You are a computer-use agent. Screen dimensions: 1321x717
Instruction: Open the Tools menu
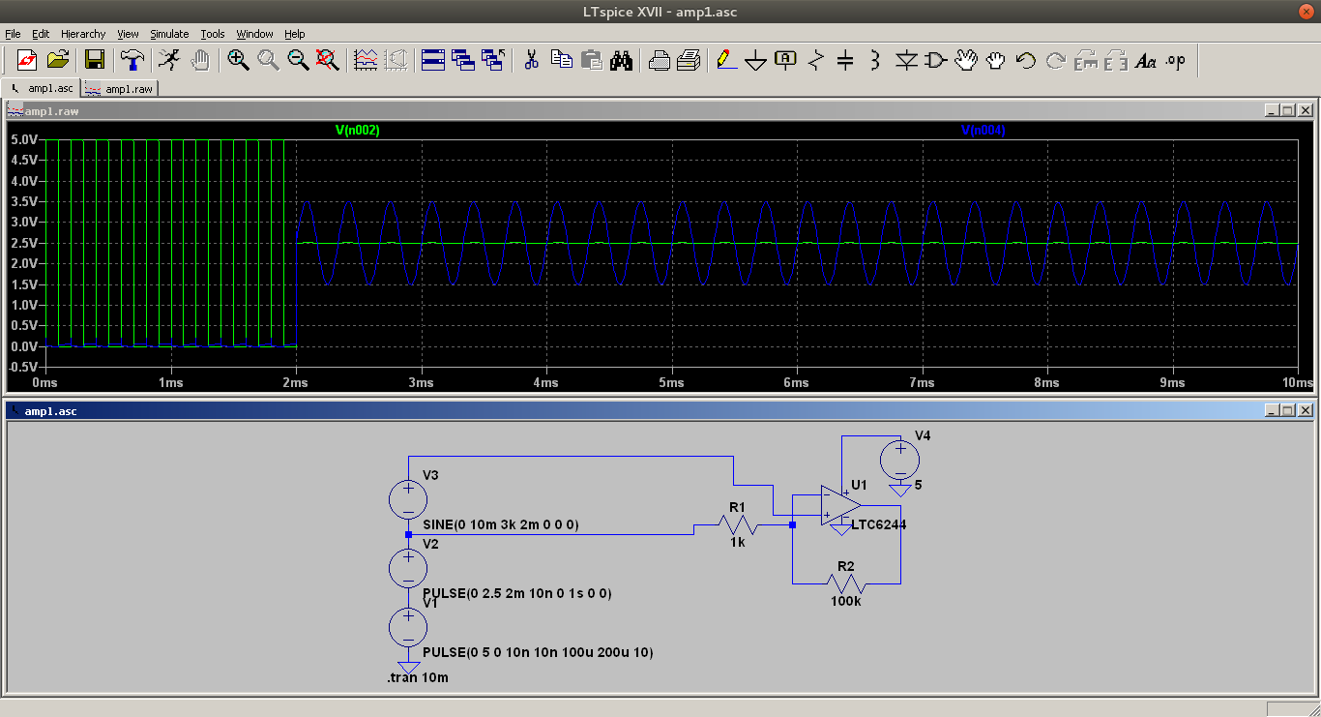pos(213,34)
